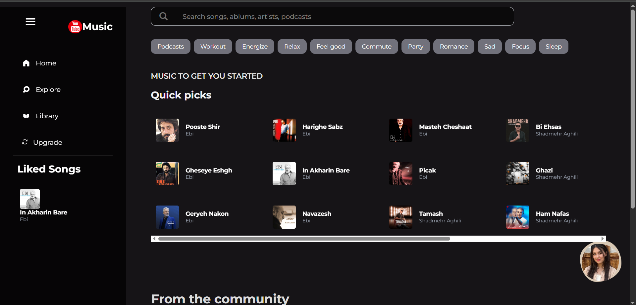Open the round profile avatar

click(601, 261)
